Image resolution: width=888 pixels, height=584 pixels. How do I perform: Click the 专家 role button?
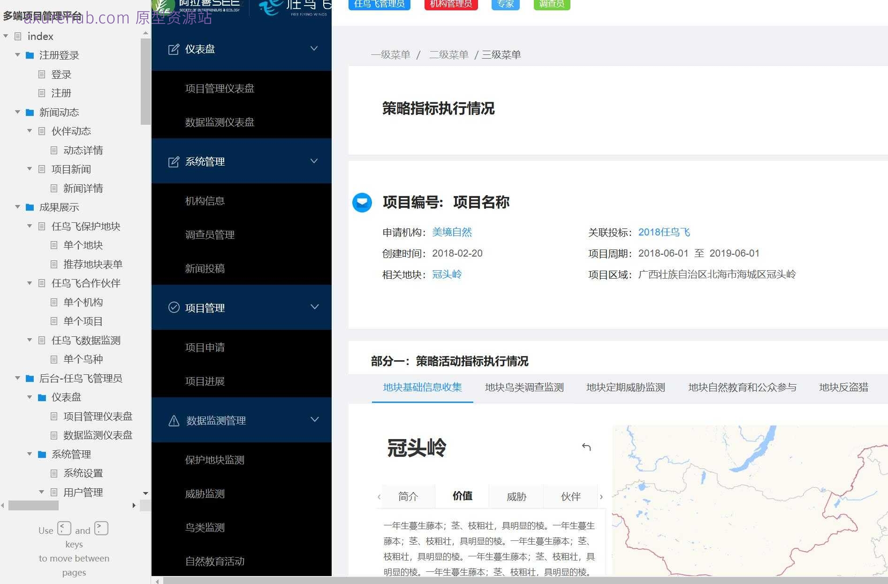tap(505, 4)
